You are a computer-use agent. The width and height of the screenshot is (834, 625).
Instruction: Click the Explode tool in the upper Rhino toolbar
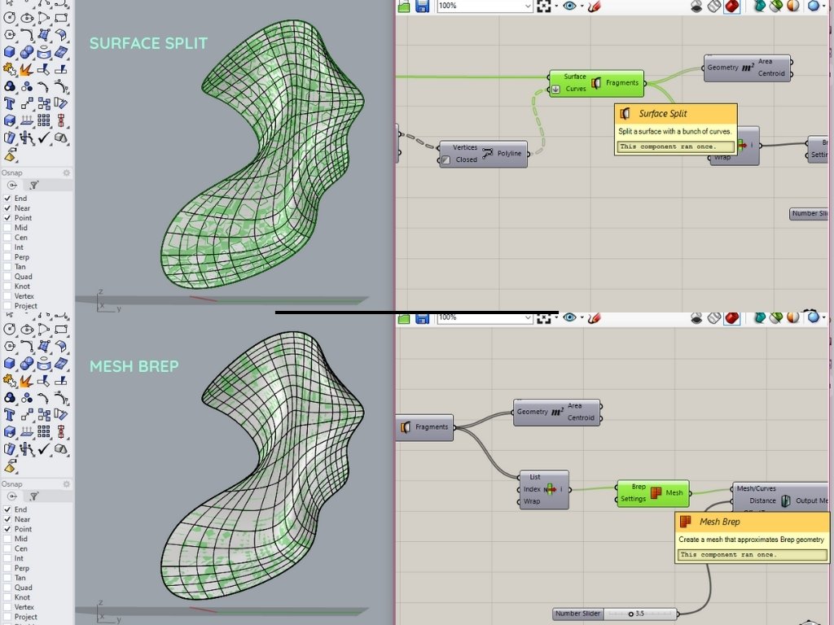pyautogui.click(x=27, y=70)
